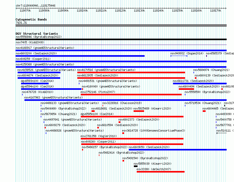Select the black nsv5556846 variant bar
This screenshot has width=234, height=182.
coord(121,39)
